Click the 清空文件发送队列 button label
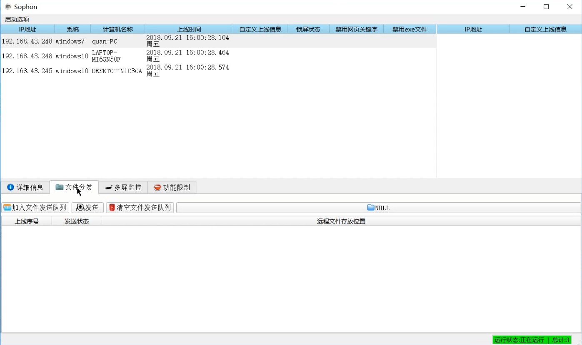The width and height of the screenshot is (582, 345). click(x=144, y=207)
